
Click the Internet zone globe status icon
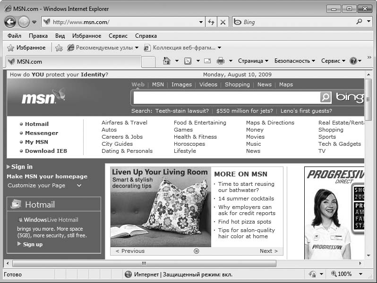click(128, 274)
